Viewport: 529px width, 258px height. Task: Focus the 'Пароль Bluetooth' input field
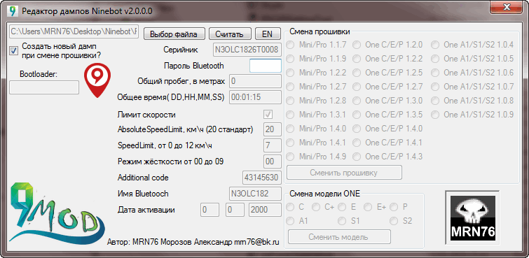point(266,66)
